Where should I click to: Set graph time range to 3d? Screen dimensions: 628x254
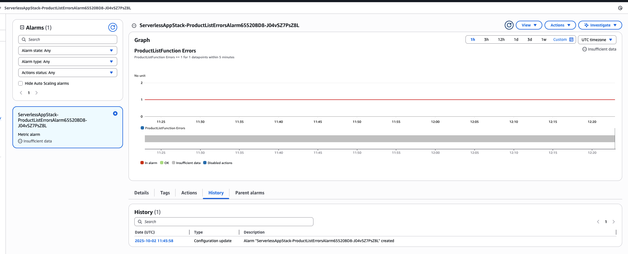[x=530, y=39]
